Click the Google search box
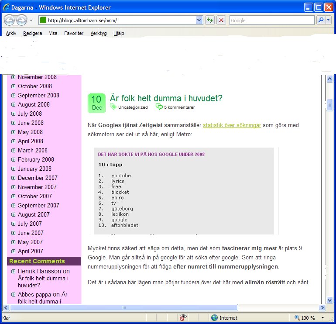The height and width of the screenshot is (324, 336). point(272,21)
